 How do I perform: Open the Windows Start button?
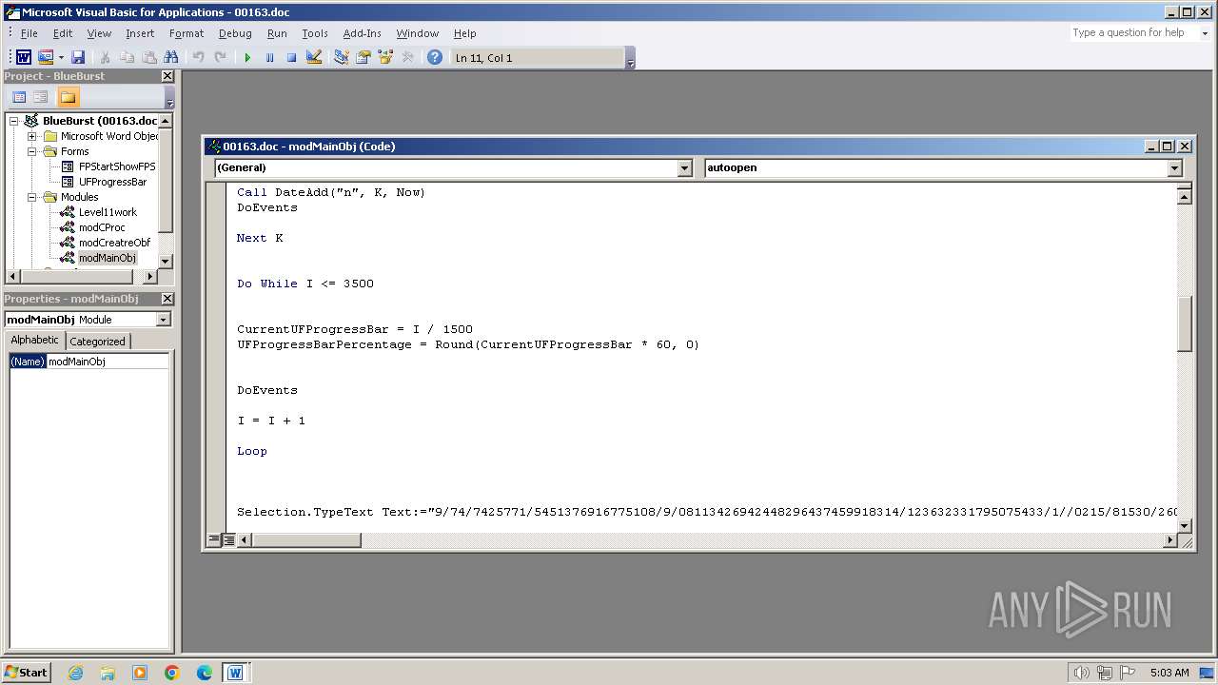pos(26,672)
